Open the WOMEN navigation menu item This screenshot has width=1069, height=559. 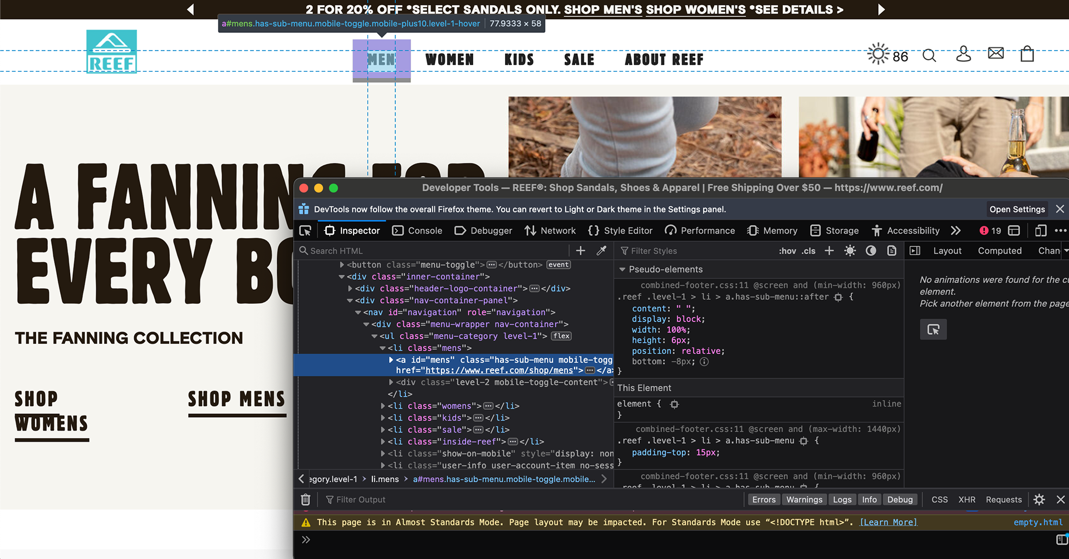point(449,60)
